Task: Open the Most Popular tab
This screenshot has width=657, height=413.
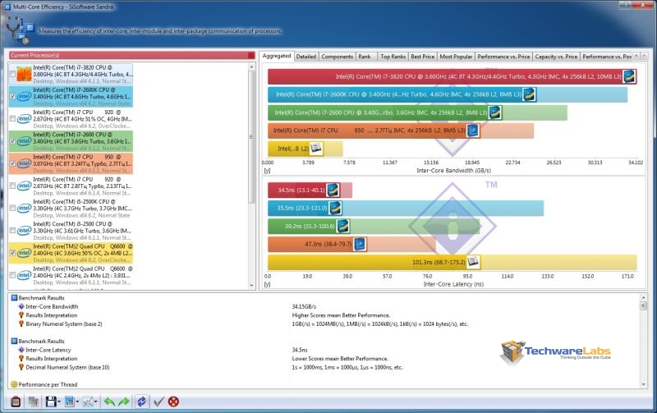Action: coord(456,57)
